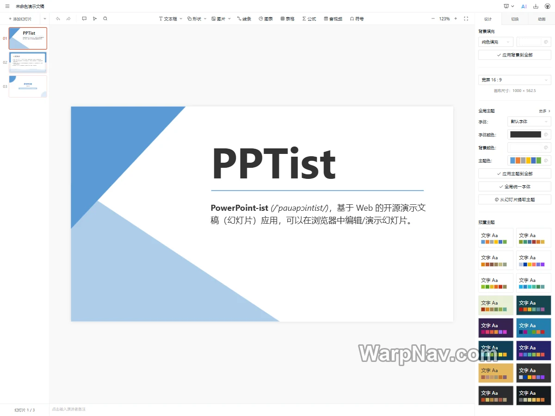Switch to the 动画 tab
Image resolution: width=555 pixels, height=416 pixels.
coord(542,19)
